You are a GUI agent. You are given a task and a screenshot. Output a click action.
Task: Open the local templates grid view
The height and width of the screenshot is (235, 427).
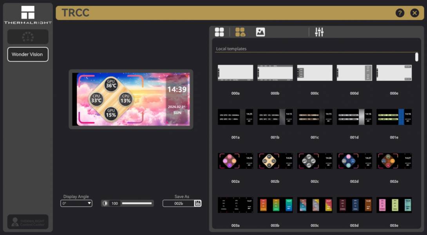tap(219, 32)
